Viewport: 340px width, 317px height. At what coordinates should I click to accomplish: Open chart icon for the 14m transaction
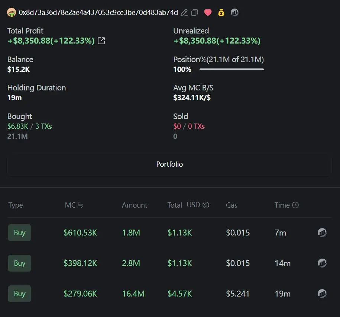[322, 263]
